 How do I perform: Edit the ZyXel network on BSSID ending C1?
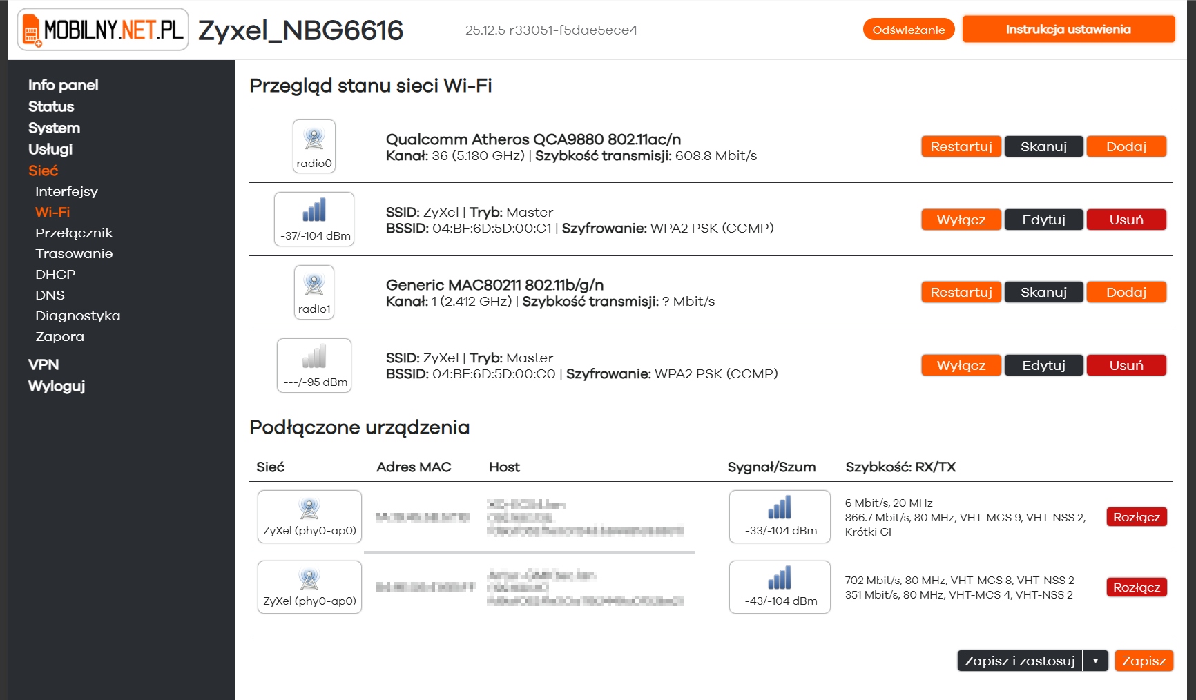1043,220
